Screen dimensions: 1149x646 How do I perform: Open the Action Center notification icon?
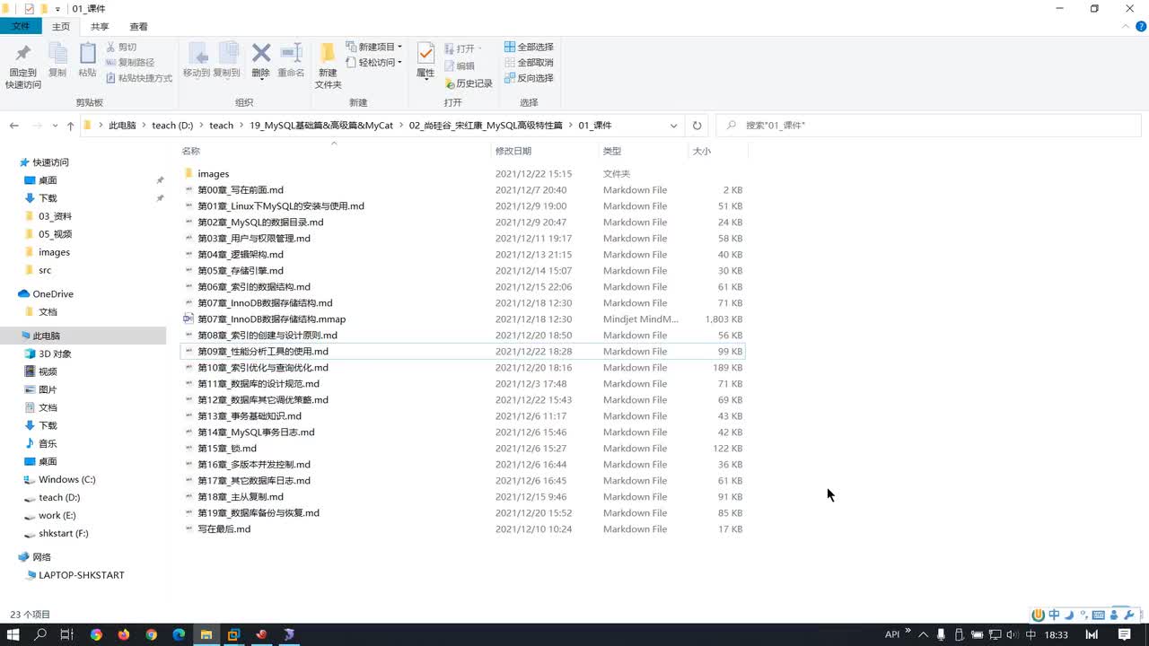[x=1124, y=634]
